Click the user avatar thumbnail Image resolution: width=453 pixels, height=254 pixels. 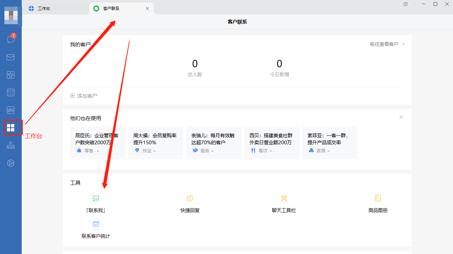point(11,15)
